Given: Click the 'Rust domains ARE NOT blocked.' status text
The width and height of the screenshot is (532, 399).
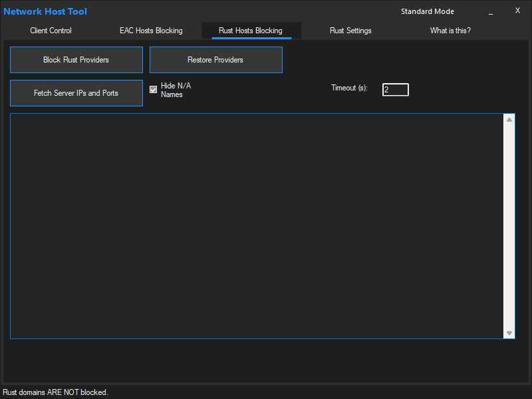Looking at the screenshot, I should pyautogui.click(x=56, y=392).
